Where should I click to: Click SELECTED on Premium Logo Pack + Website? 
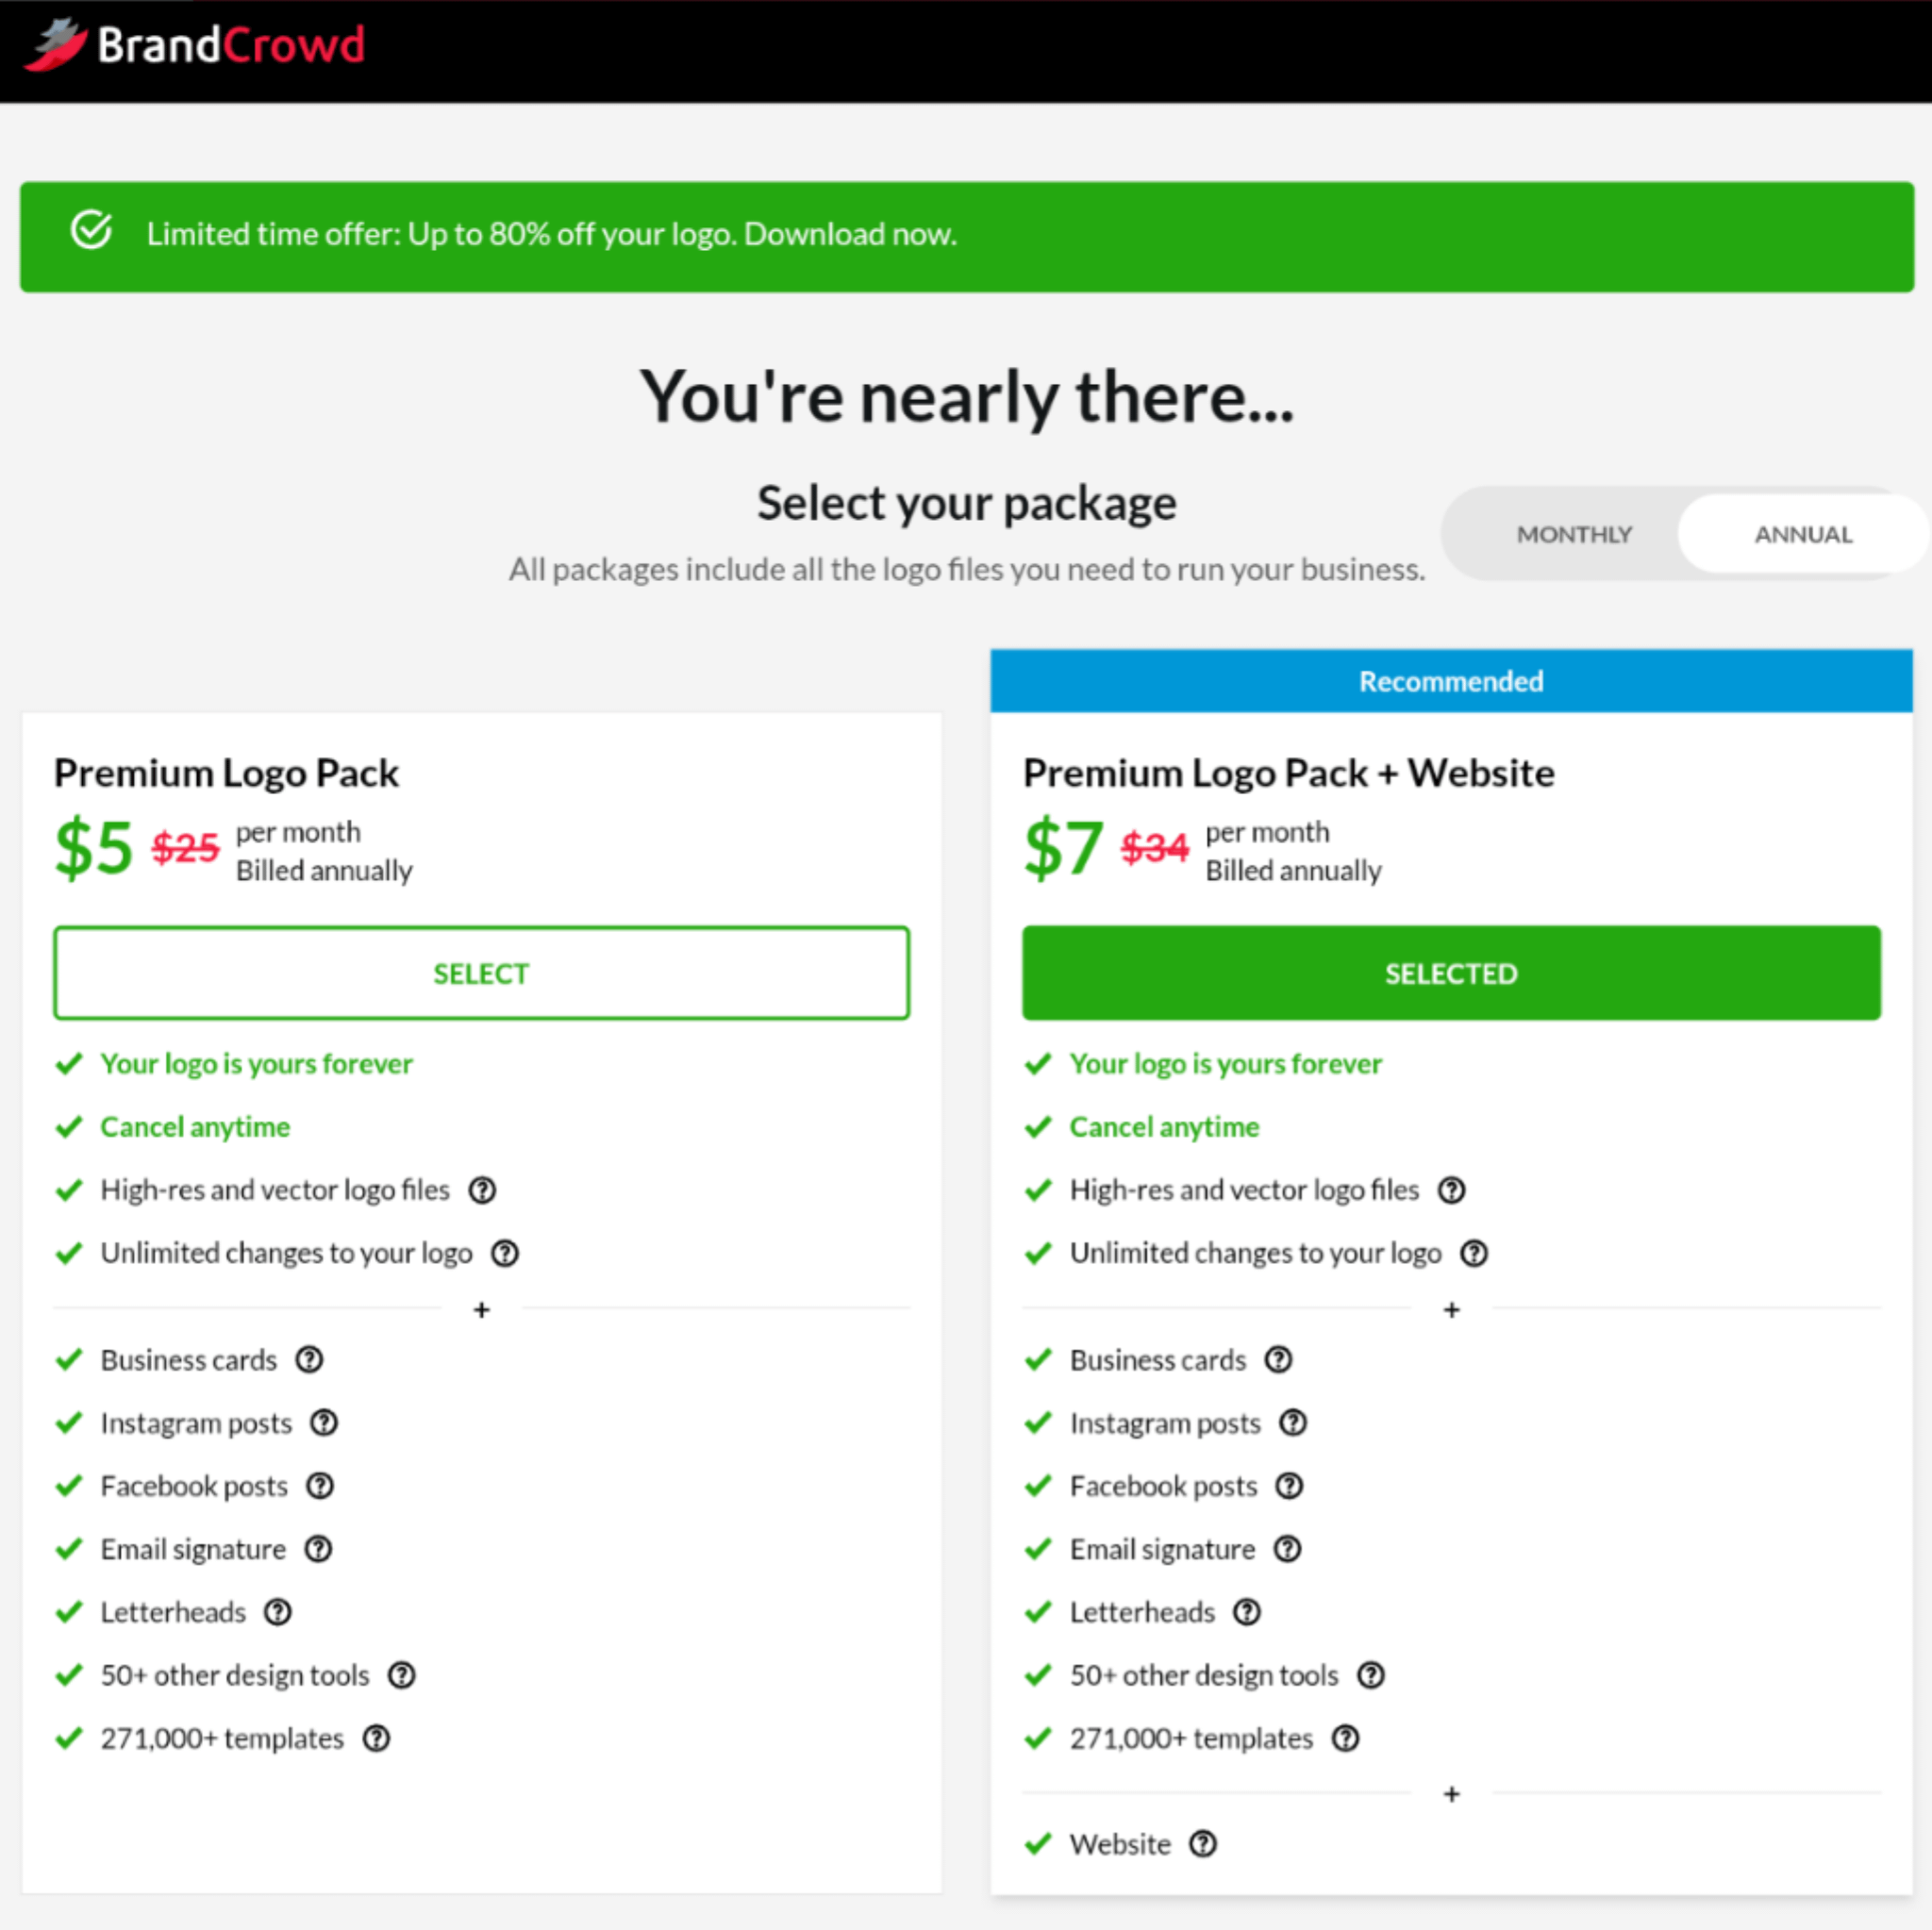1451,972
